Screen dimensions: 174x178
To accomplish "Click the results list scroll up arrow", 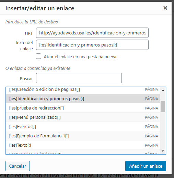I will tap(163, 90).
